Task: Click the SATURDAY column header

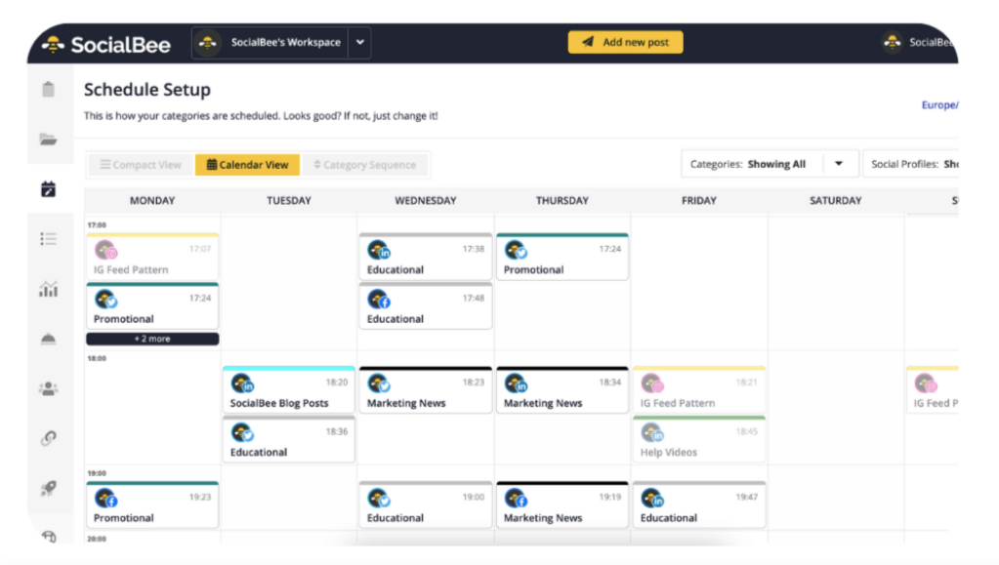Action: point(835,201)
